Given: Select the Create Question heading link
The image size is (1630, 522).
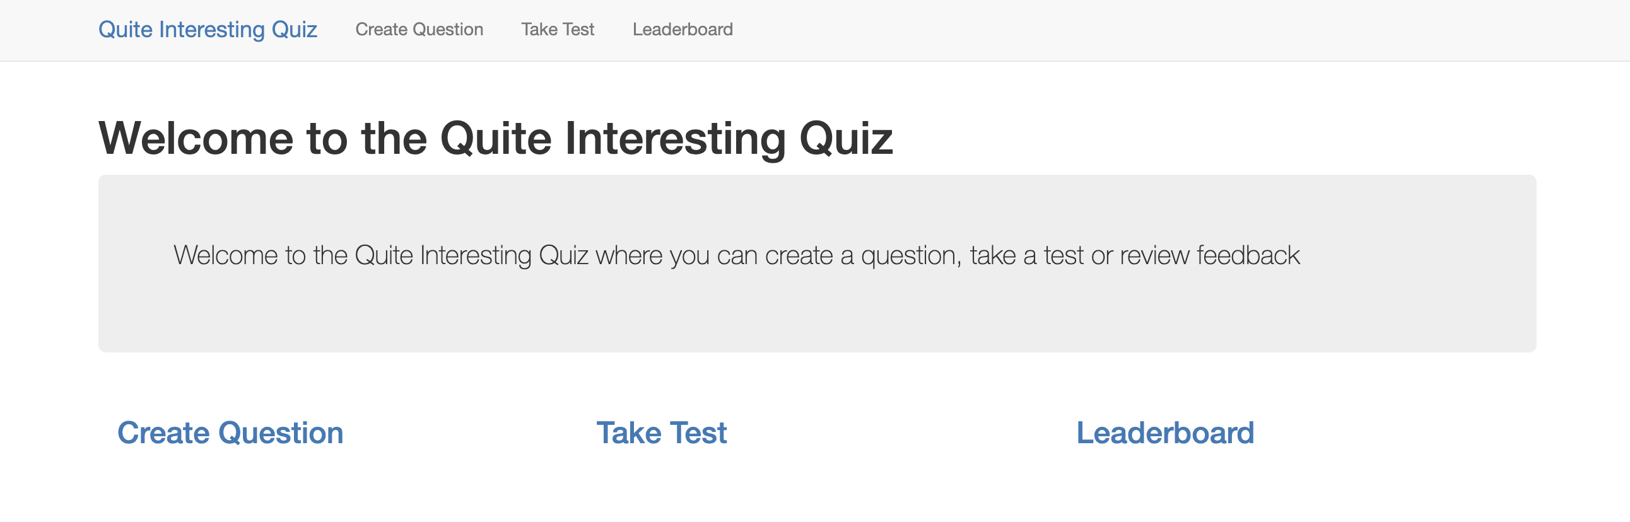Looking at the screenshot, I should pos(230,432).
